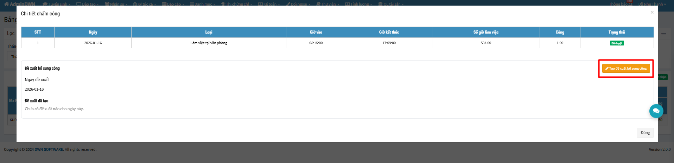The width and height of the screenshot is (674, 163).
Task: Open the Kế toán menu
Action: tap(269, 4)
